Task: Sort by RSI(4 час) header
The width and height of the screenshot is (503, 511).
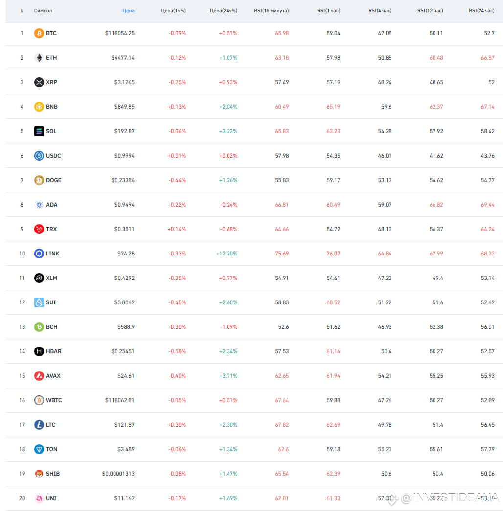Action: (380, 10)
